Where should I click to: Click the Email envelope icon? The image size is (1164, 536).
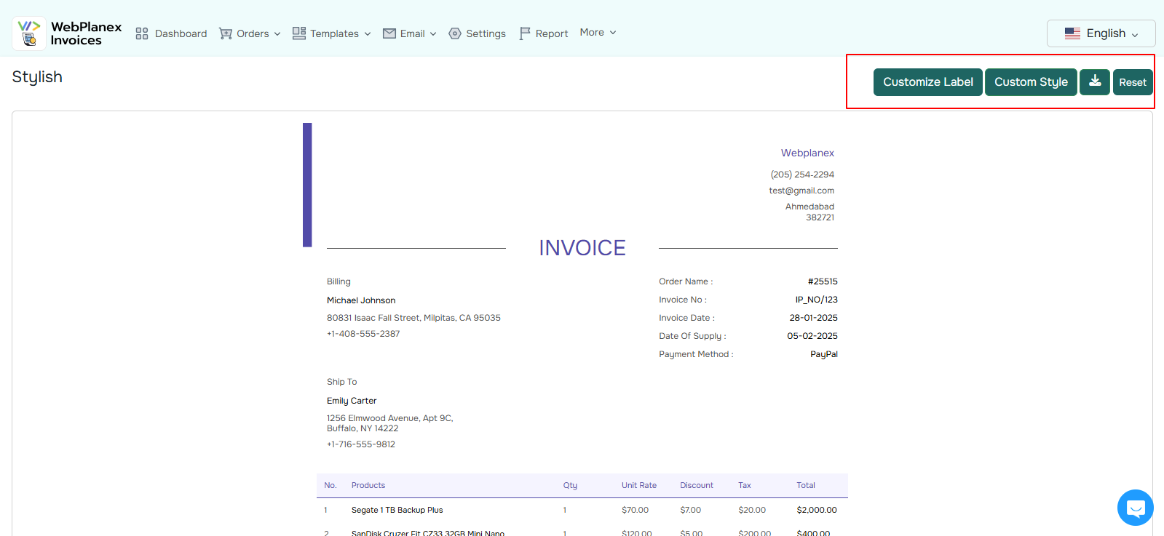click(389, 33)
